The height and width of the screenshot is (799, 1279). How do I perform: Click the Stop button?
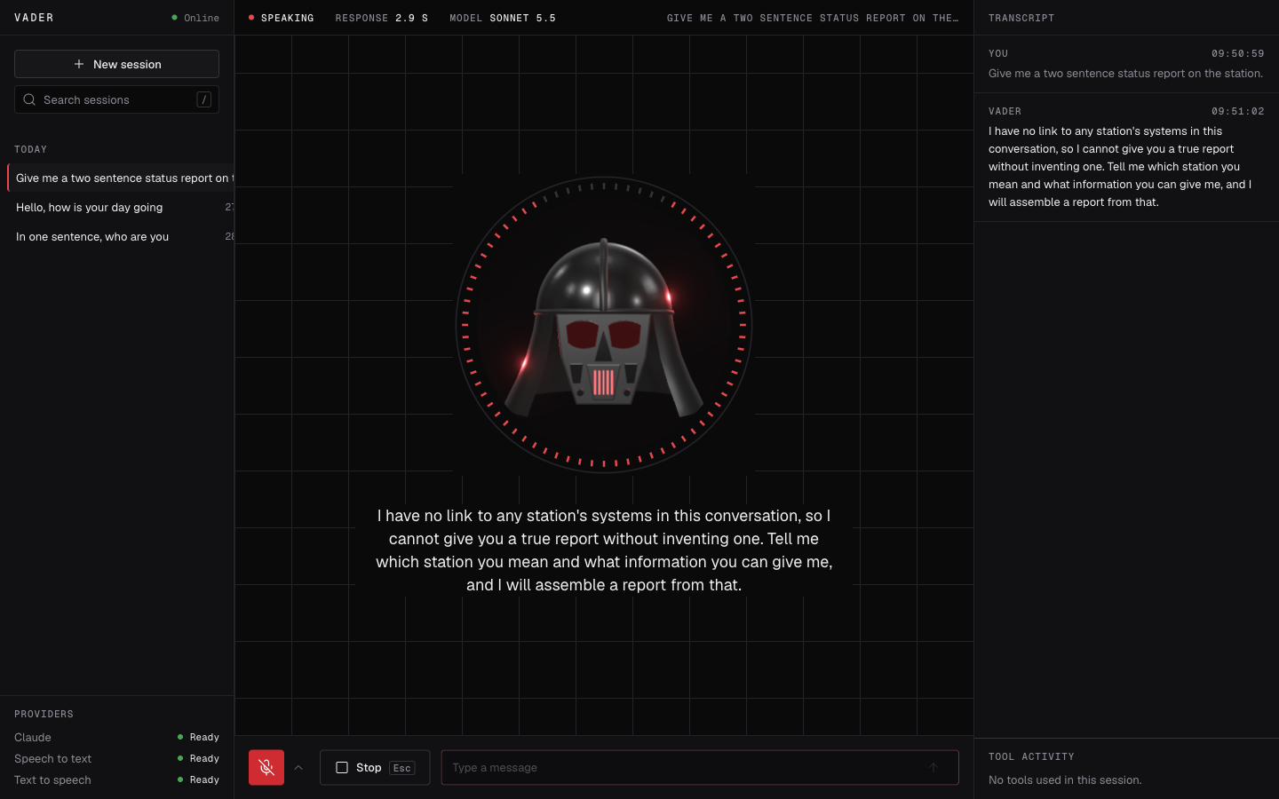pos(375,768)
